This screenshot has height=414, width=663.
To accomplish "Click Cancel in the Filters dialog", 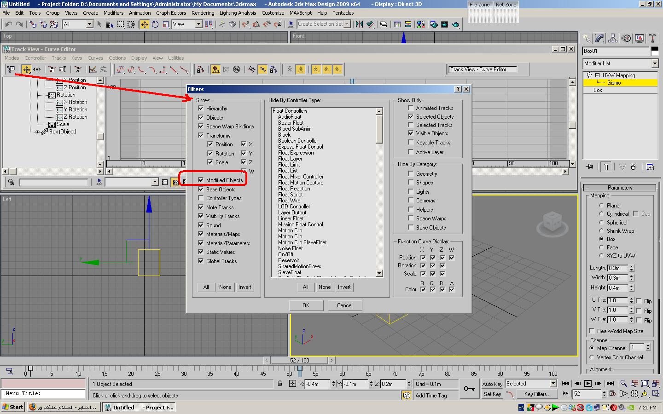I will click(x=345, y=305).
